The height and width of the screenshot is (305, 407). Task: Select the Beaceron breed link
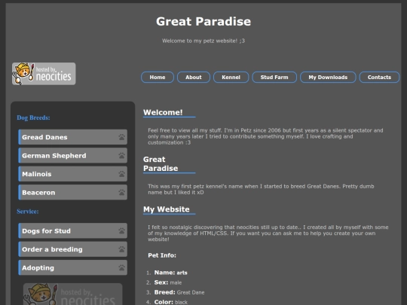pos(72,192)
